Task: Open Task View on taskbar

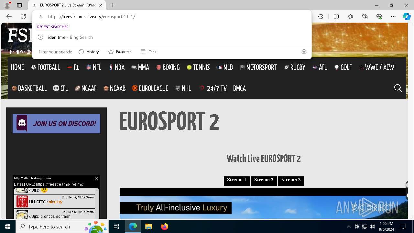Action: click(x=117, y=227)
